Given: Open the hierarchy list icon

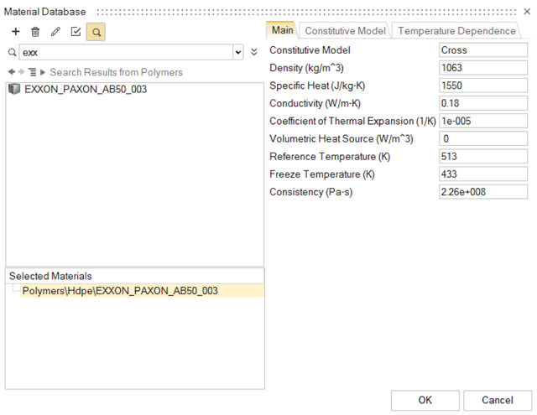Looking at the screenshot, I should [x=32, y=72].
